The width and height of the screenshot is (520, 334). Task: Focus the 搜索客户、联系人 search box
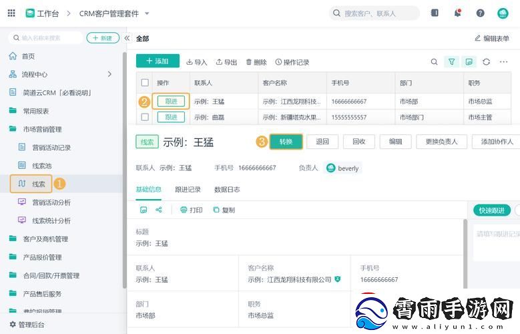pyautogui.click(x=374, y=13)
